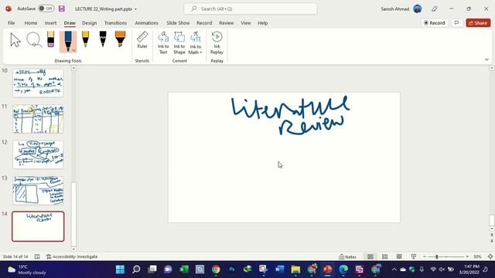This screenshot has width=495, height=278.
Task: Switch to the Design tab
Action: (x=90, y=23)
